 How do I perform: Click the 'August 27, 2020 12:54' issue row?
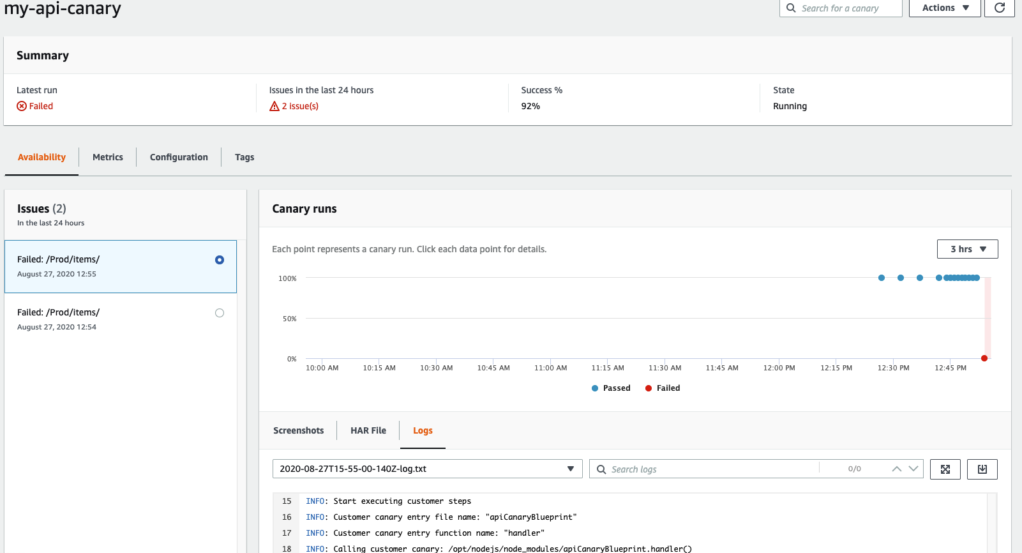point(121,319)
